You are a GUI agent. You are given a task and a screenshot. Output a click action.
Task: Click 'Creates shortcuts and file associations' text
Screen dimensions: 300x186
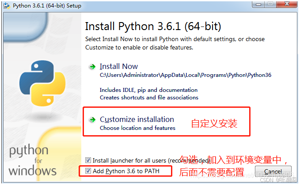click(149, 98)
